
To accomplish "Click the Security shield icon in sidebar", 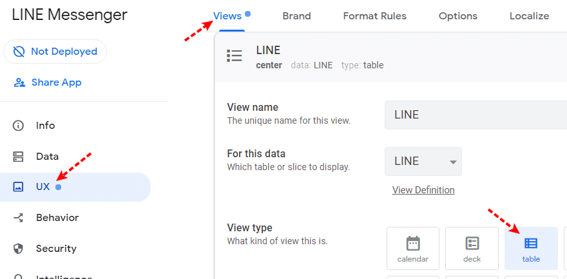I will click(x=18, y=249).
